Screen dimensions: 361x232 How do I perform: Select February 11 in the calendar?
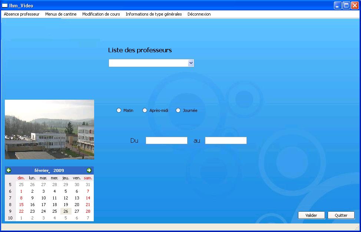[x=54, y=198]
